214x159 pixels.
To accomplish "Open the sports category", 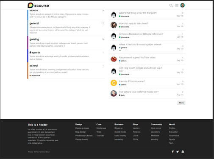I will [36, 53].
